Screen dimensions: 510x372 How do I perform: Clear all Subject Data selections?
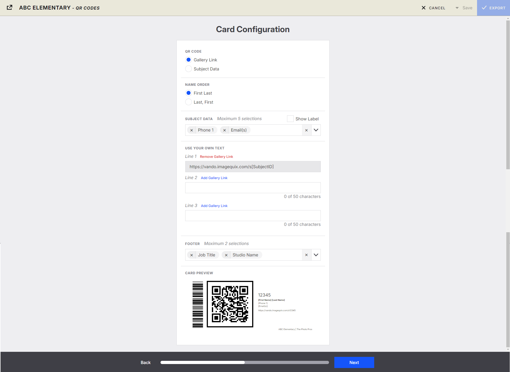click(x=306, y=130)
